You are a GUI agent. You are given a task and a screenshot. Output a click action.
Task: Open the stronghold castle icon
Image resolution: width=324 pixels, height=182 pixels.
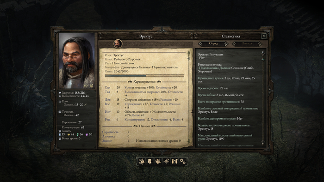click(x=174, y=161)
